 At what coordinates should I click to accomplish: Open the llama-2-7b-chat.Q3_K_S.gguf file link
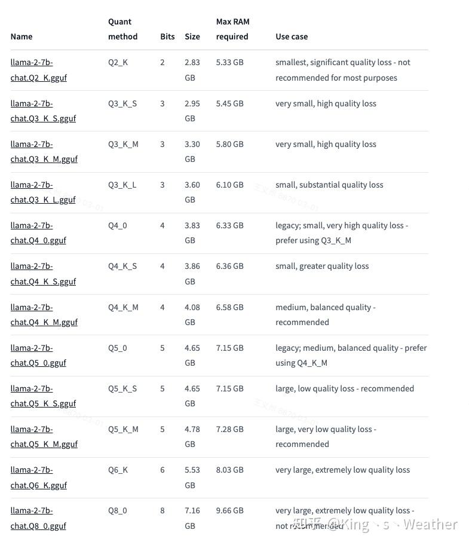pyautogui.click(x=43, y=111)
